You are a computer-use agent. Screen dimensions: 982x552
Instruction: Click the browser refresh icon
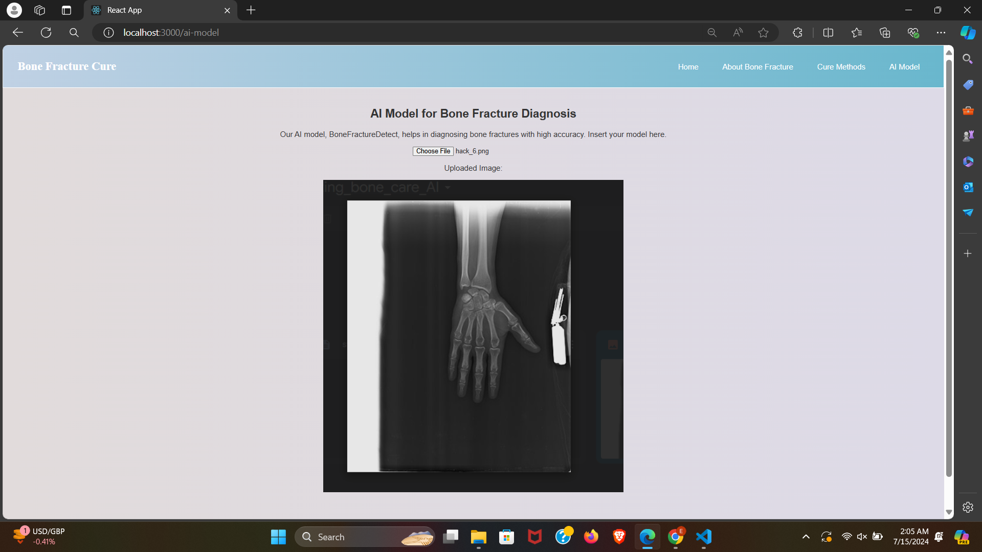(x=46, y=33)
